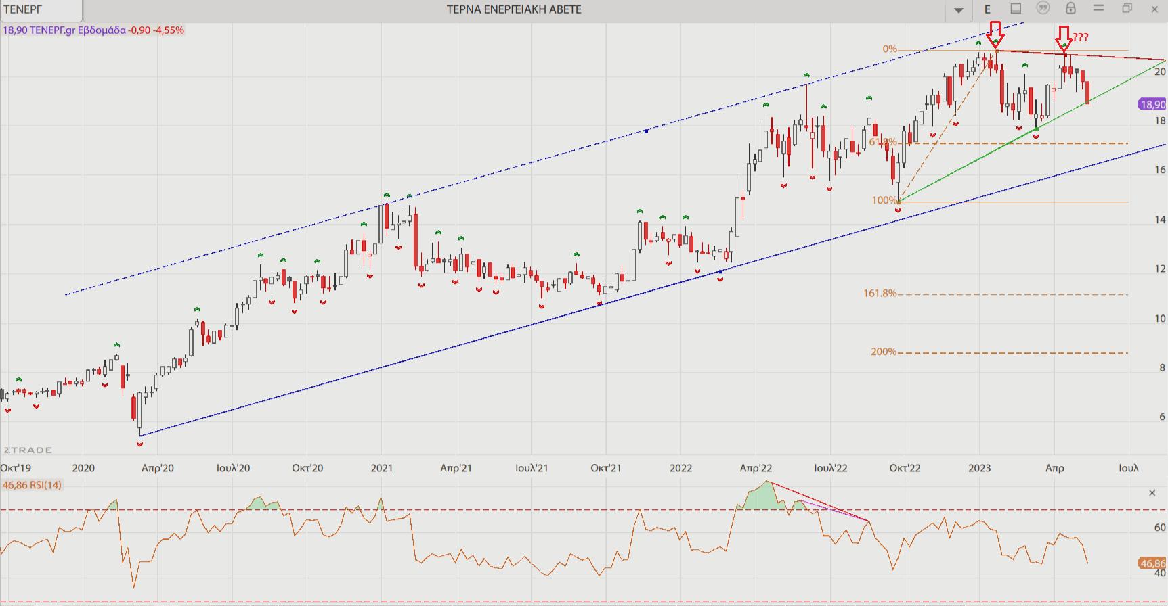Image resolution: width=1168 pixels, height=606 pixels.
Task: Select the Fibonacci 61.8% level label
Action: pyautogui.click(x=883, y=142)
